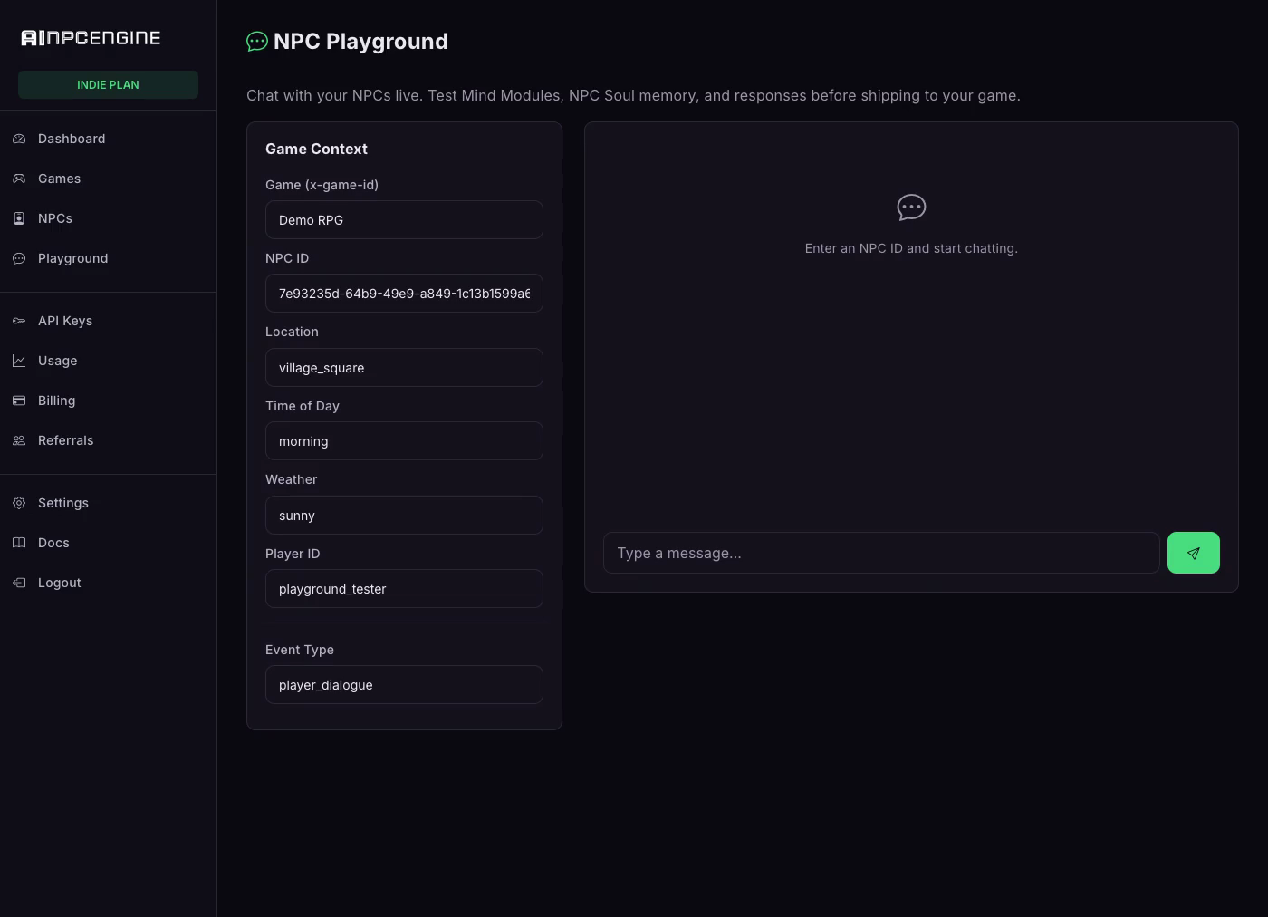Click the NPC ID text field
The height and width of the screenshot is (917, 1268).
click(x=404, y=294)
